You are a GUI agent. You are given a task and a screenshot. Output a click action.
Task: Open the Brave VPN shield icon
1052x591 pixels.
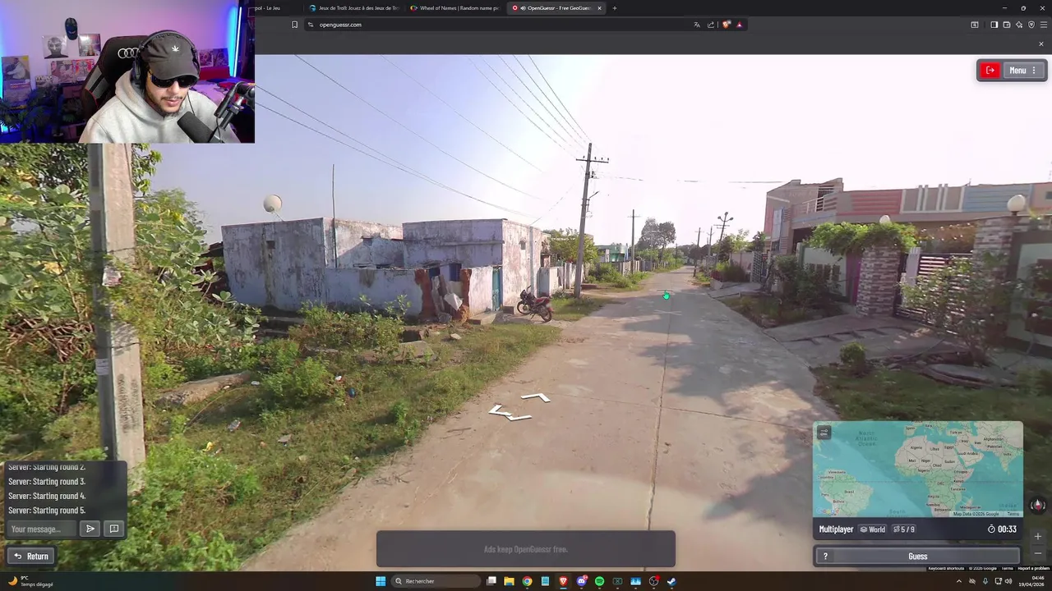tap(1031, 25)
